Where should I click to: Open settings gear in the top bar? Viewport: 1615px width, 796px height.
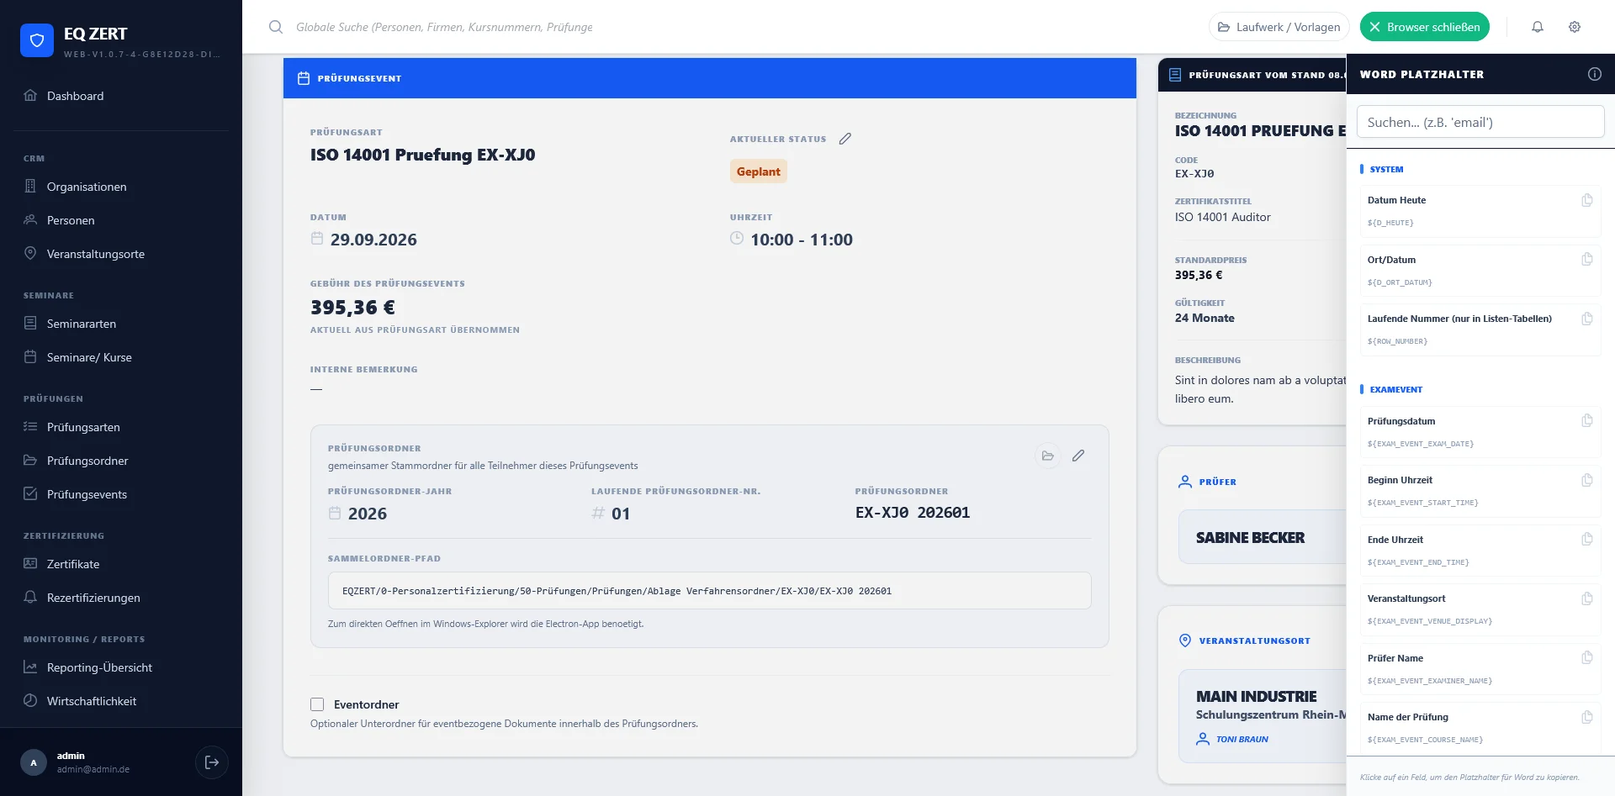pos(1575,27)
